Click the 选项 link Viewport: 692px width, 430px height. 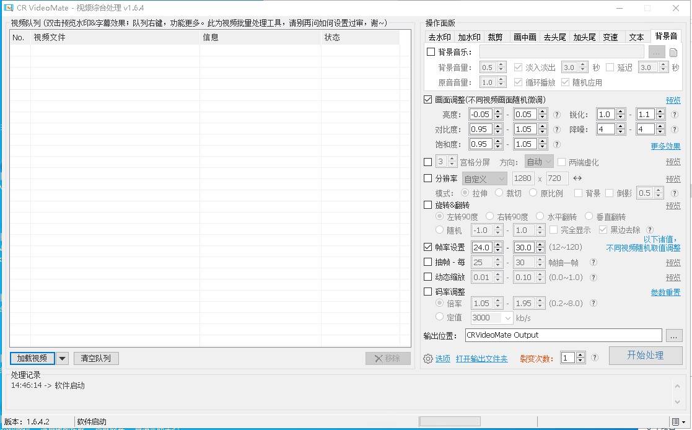tap(443, 359)
